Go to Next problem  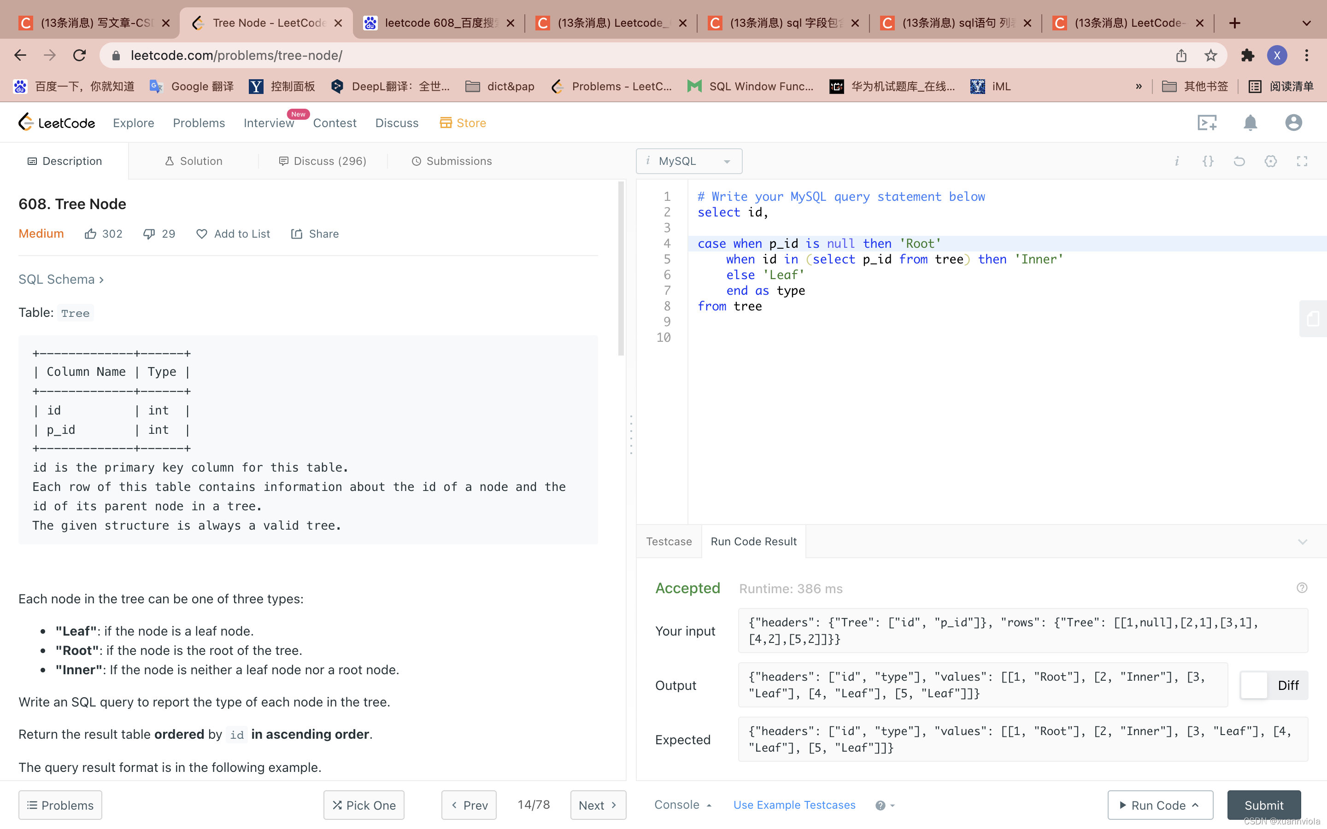pos(598,805)
